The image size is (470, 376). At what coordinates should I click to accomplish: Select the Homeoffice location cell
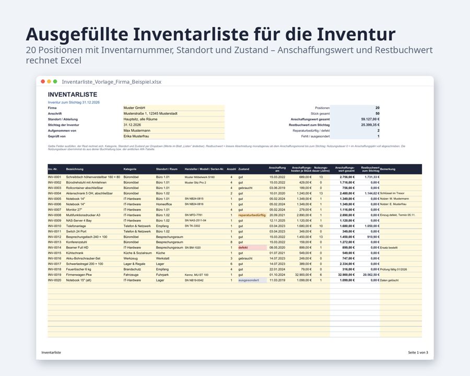click(x=164, y=204)
